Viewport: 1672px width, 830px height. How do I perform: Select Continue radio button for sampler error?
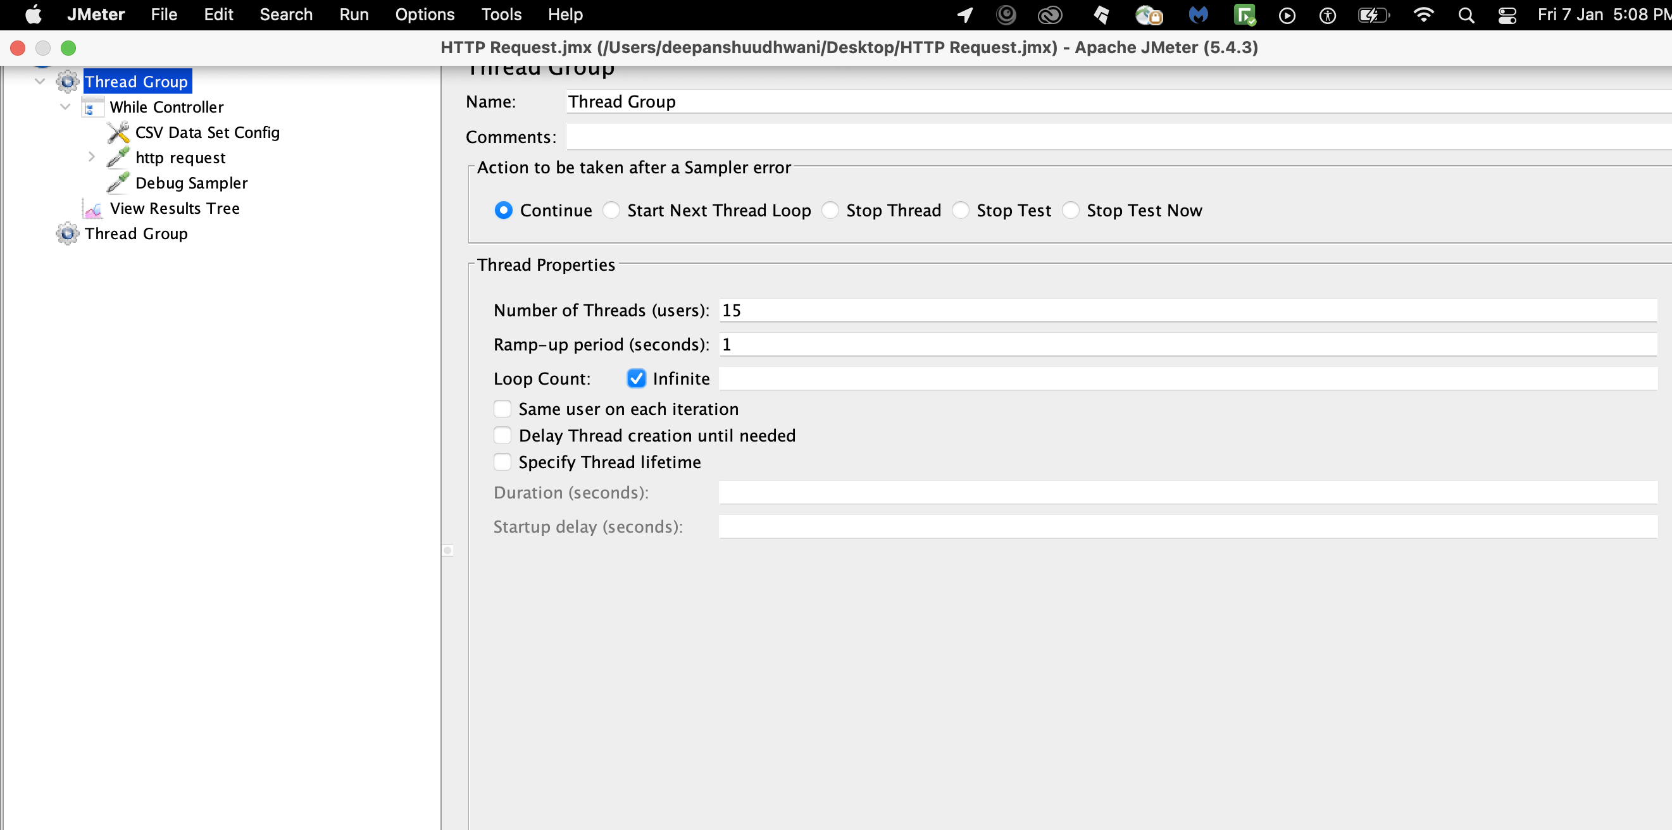pyautogui.click(x=501, y=210)
